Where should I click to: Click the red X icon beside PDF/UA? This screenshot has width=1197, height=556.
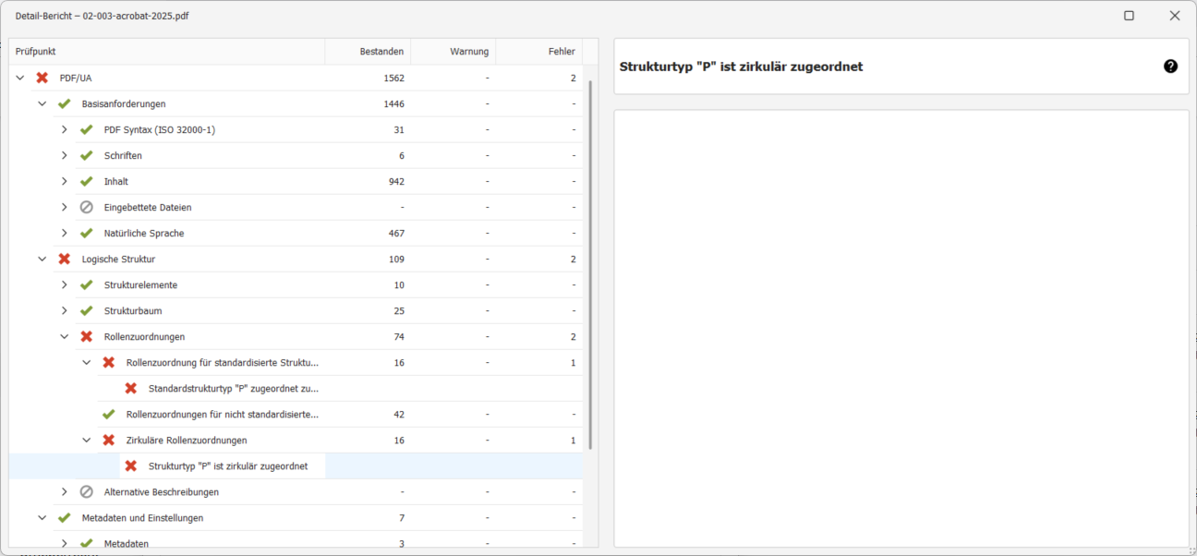(x=42, y=79)
